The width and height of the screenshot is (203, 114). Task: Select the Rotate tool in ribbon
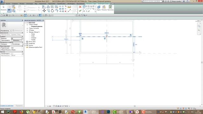pos(52,11)
